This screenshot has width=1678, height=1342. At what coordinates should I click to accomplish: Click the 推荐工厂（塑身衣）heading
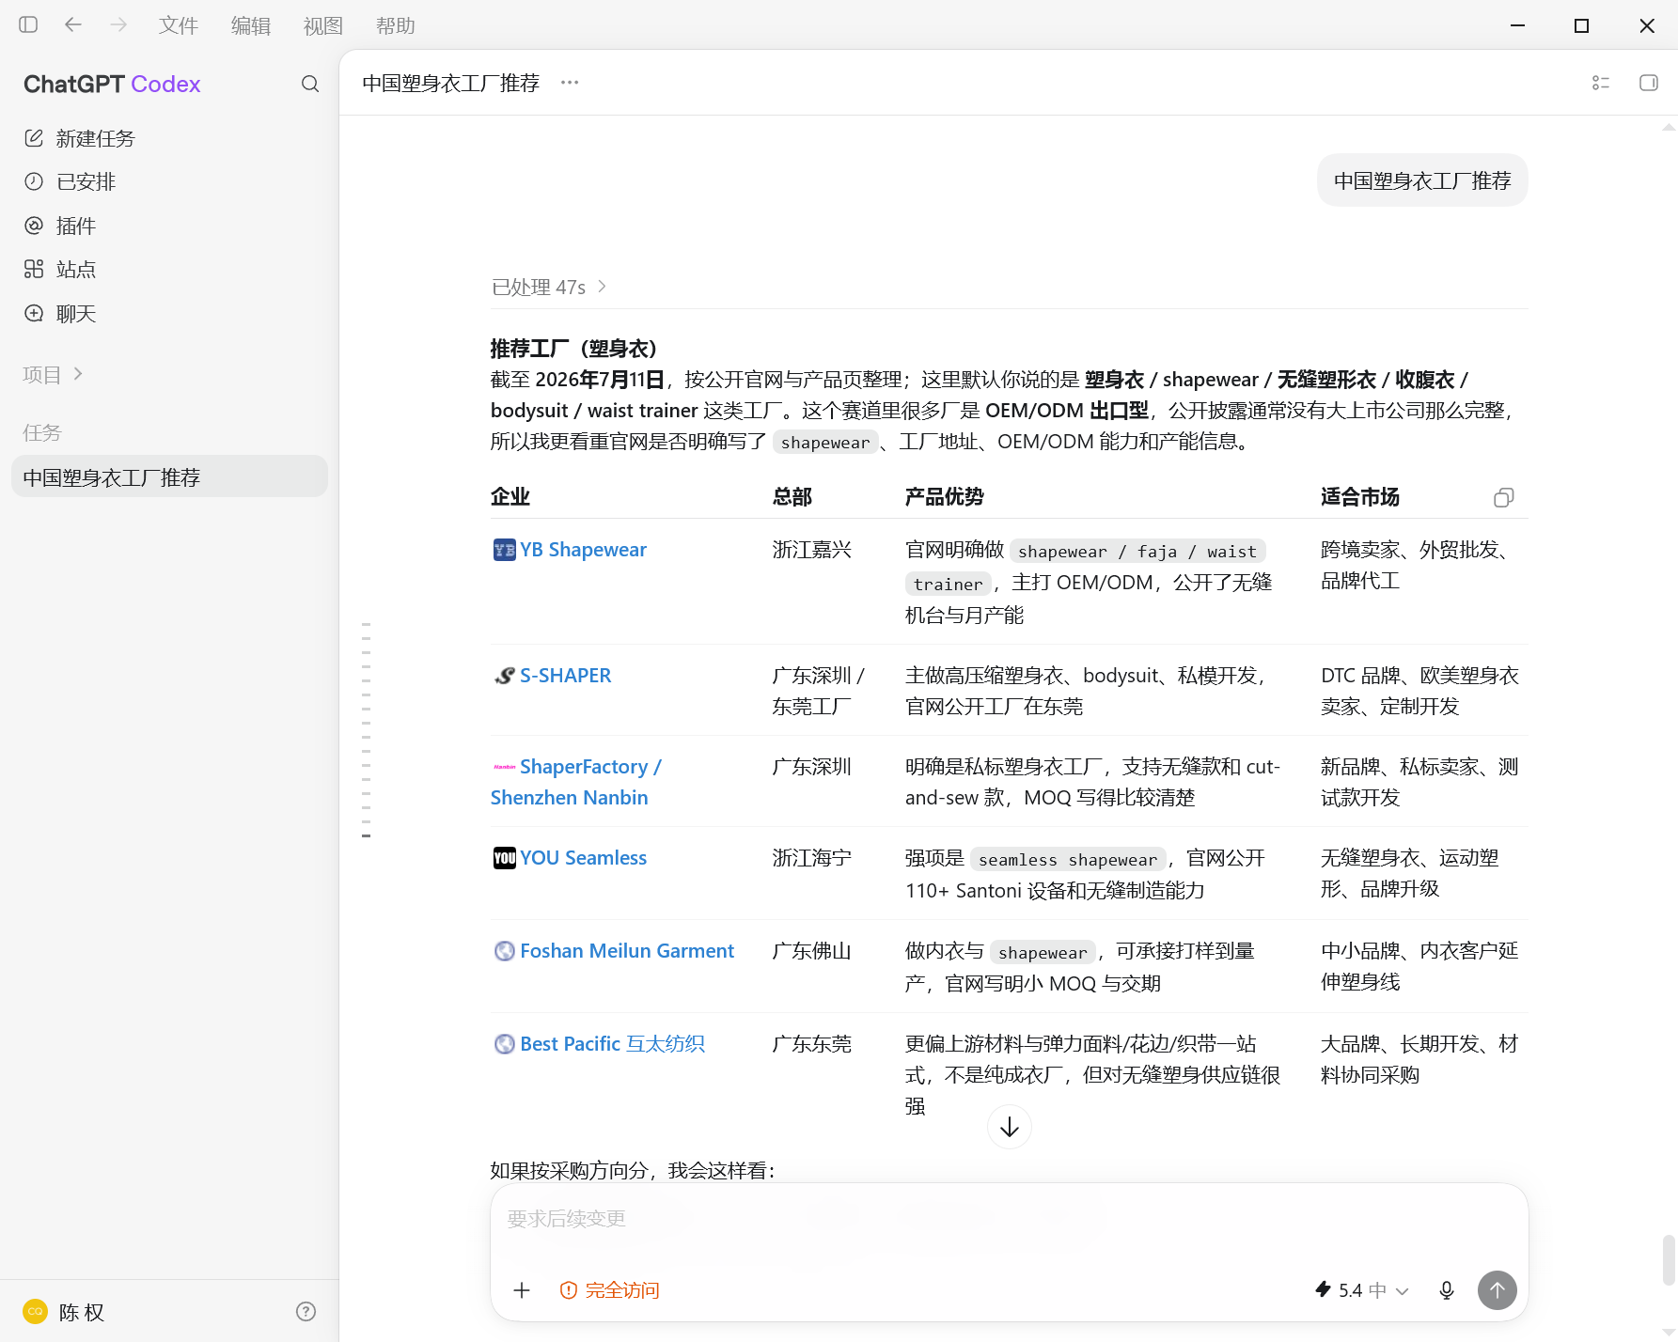pyautogui.click(x=574, y=349)
